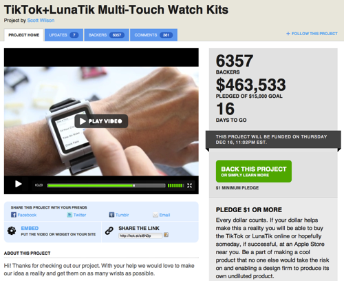Open Scott Wilson's profile link
344x281 pixels.
point(41,21)
